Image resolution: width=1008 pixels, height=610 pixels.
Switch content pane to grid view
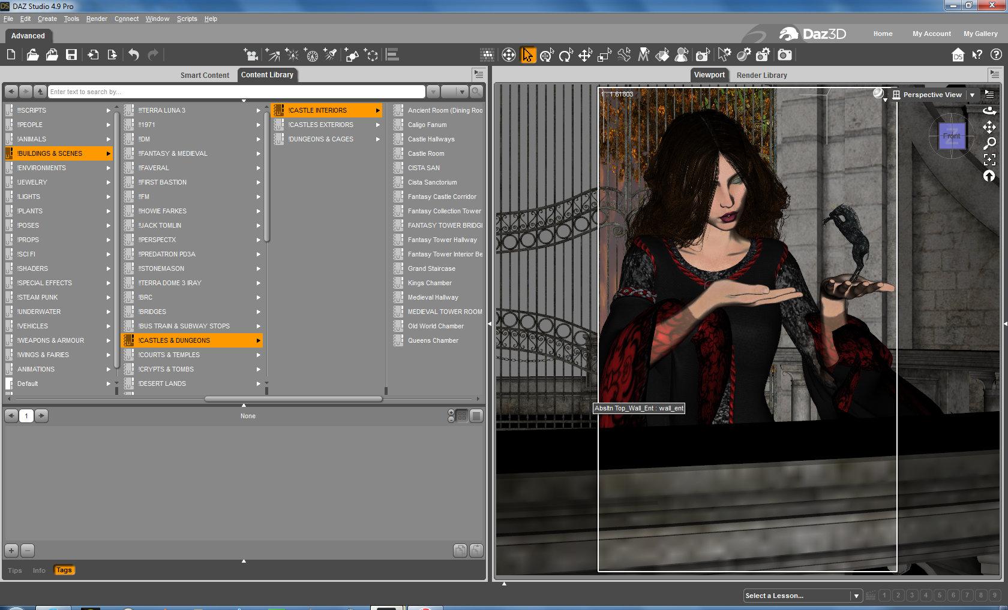coord(462,416)
